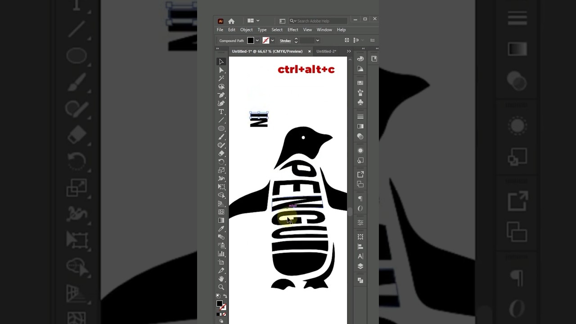Choose the Gradient tool
Image resolution: width=576 pixels, height=324 pixels.
(221, 220)
